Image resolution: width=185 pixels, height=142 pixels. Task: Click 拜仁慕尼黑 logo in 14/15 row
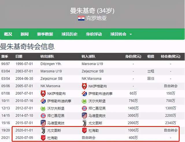(43, 116)
